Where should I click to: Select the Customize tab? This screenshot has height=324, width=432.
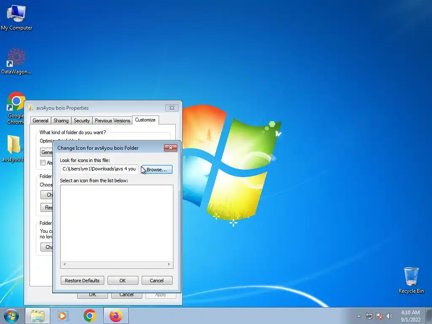click(x=145, y=120)
